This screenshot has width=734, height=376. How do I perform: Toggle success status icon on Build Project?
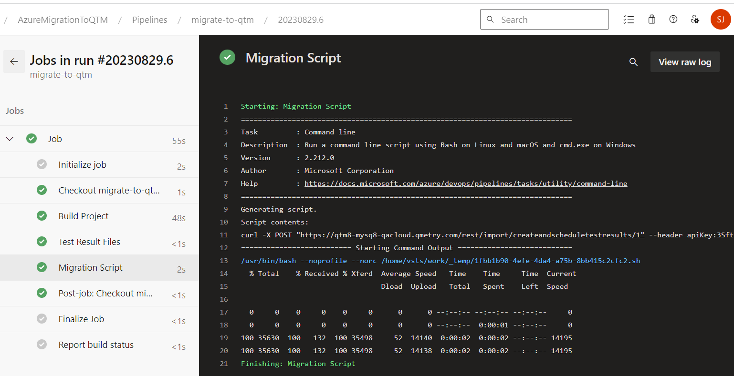[42, 215]
